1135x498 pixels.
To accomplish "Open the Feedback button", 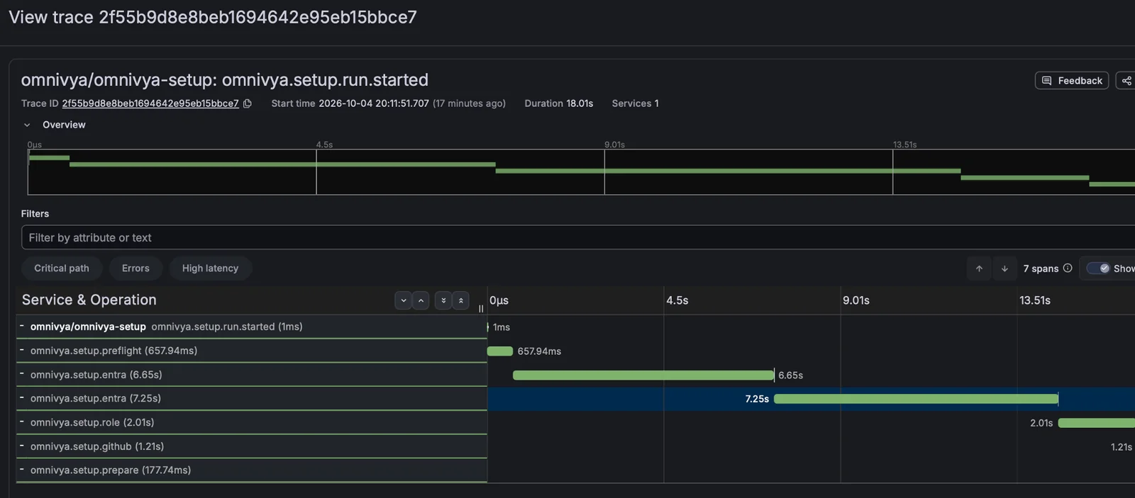I will pyautogui.click(x=1072, y=81).
